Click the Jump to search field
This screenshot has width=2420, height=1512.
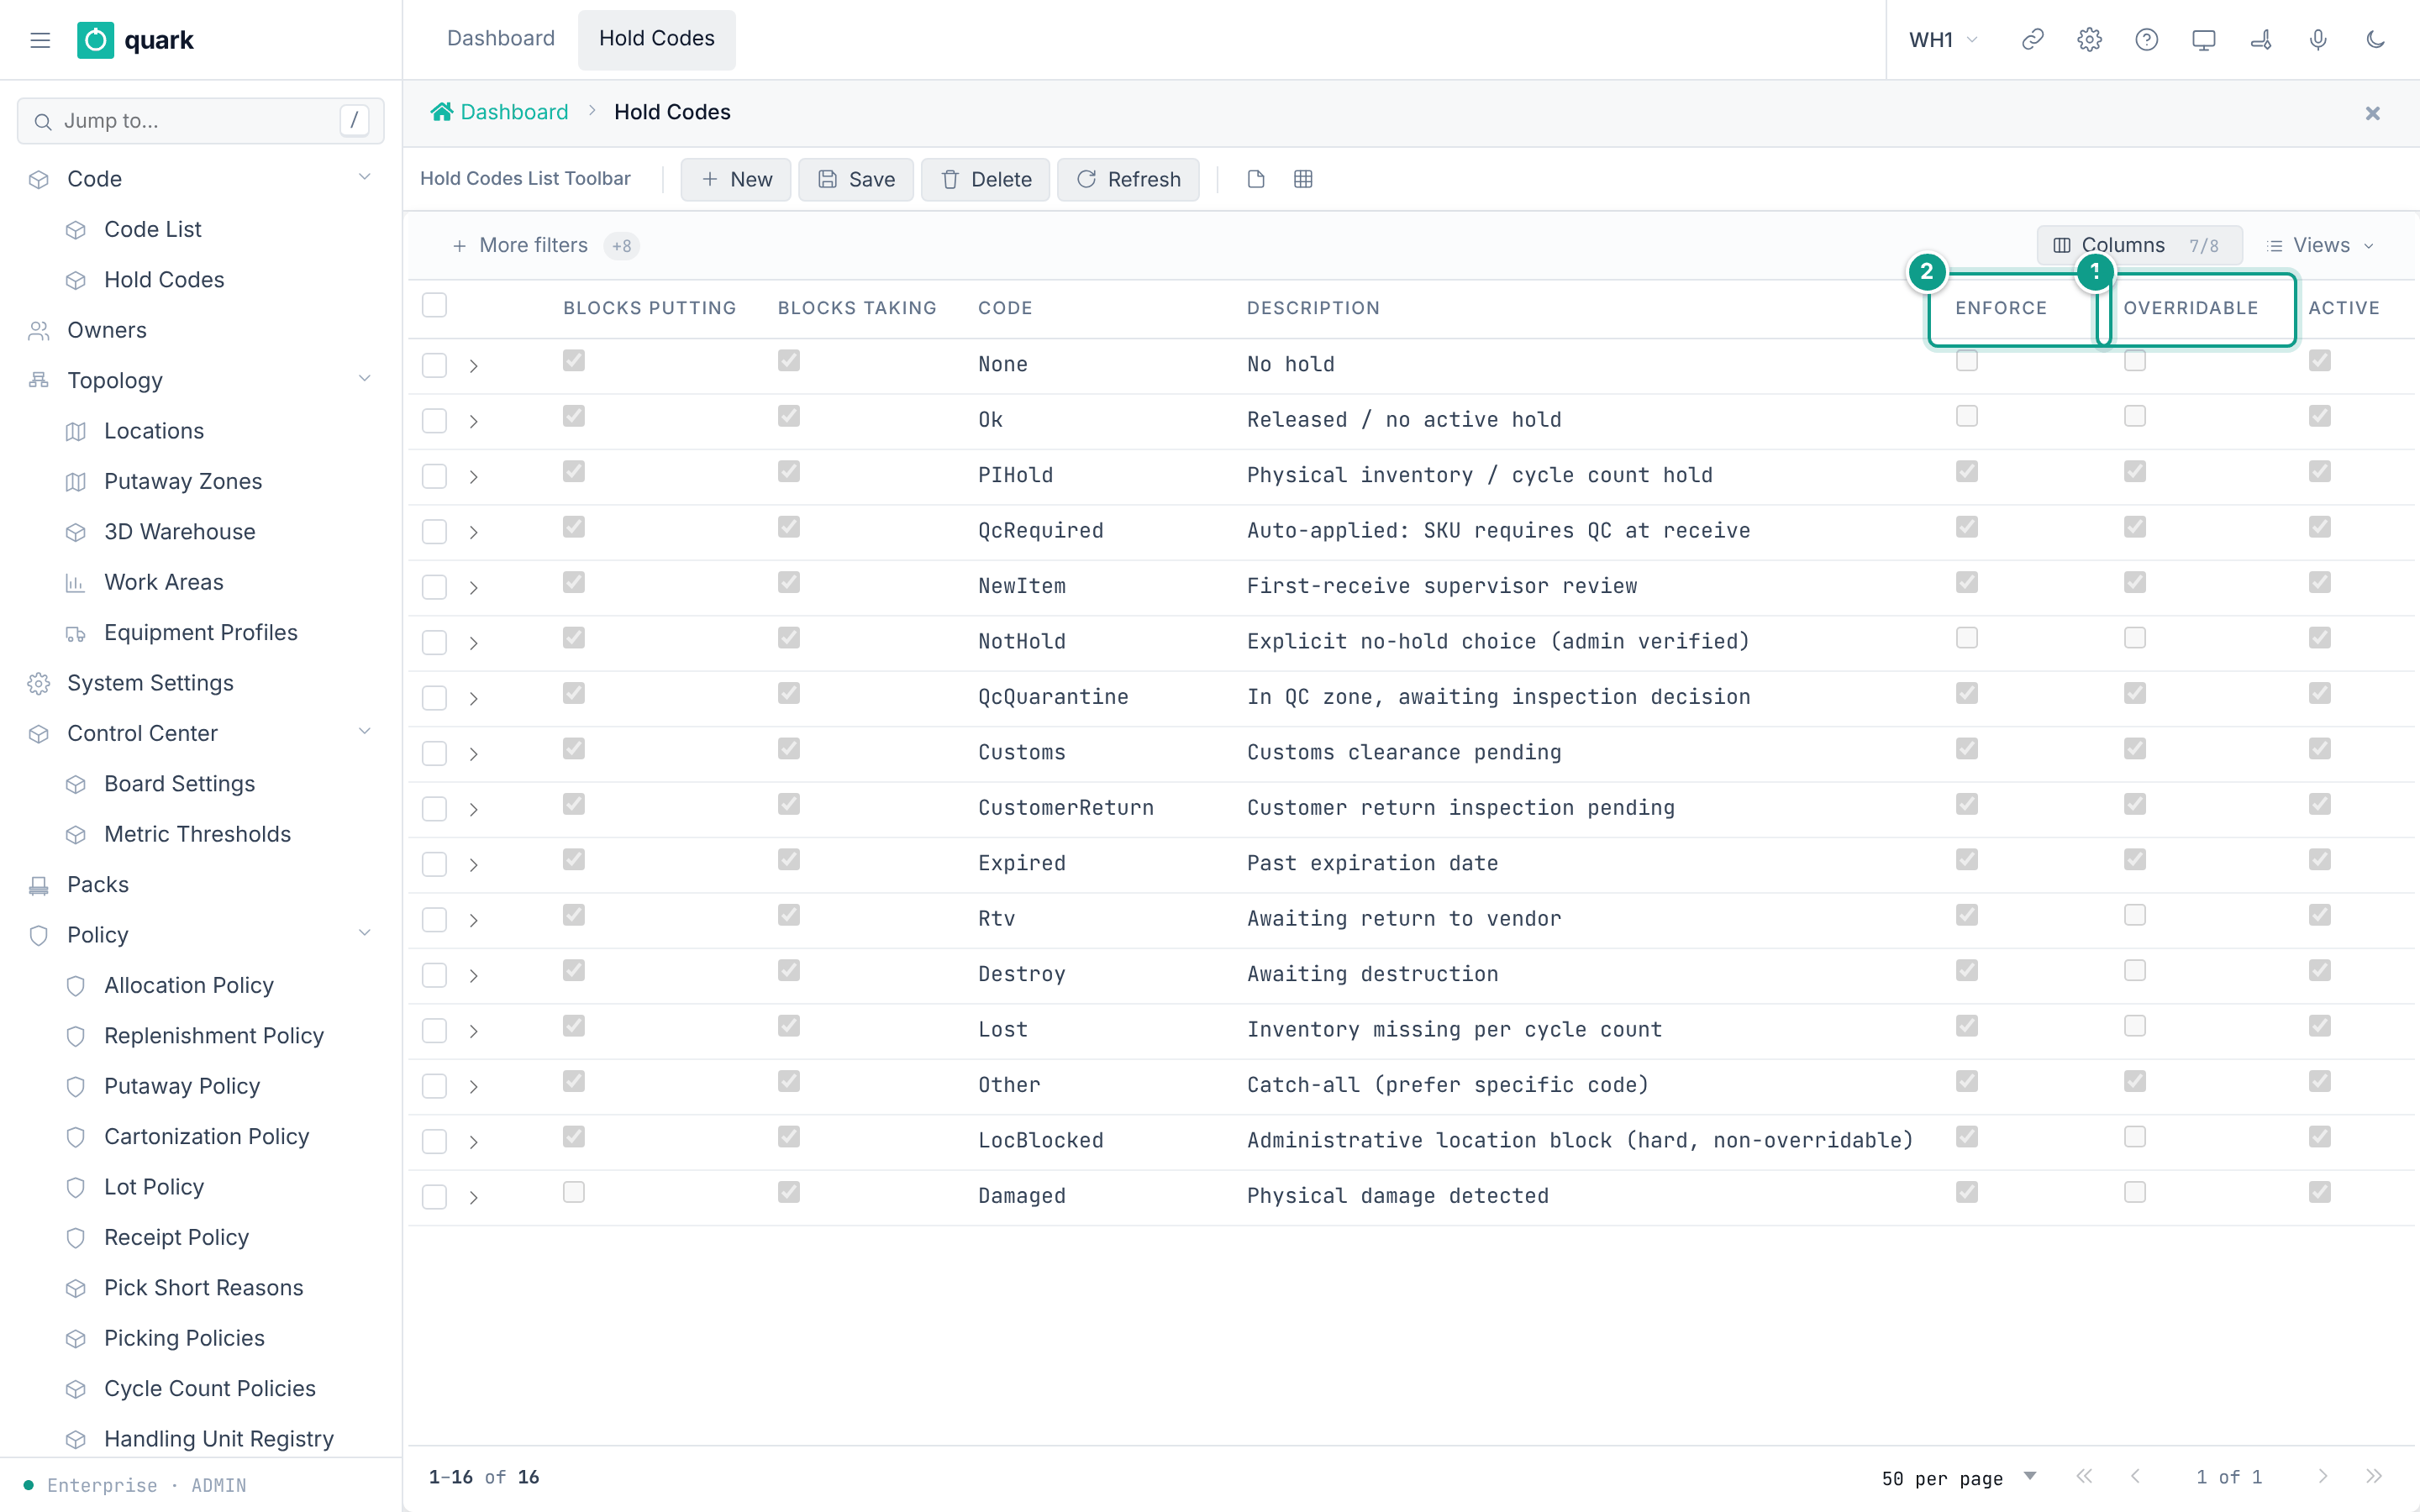200,121
